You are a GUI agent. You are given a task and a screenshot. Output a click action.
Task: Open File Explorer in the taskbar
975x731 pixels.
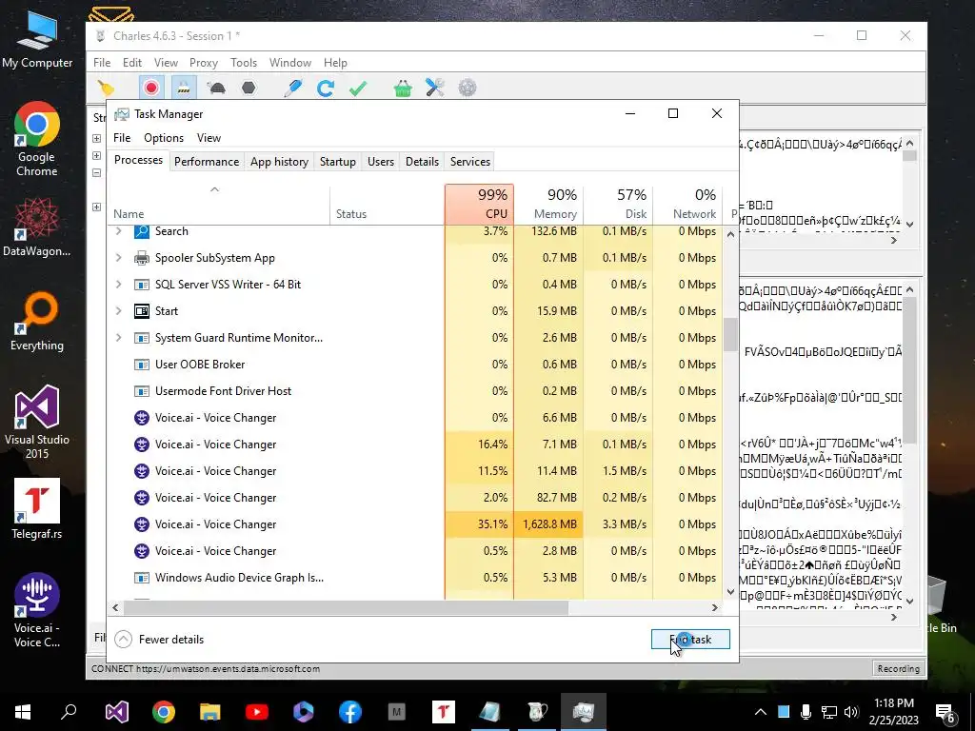[x=210, y=712]
